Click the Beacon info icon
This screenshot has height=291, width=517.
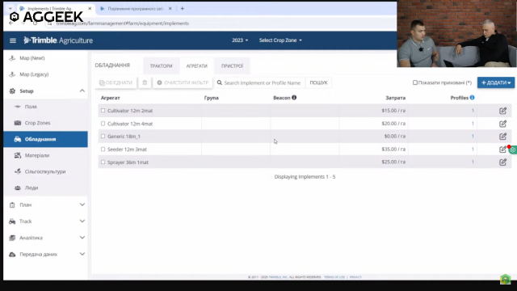(x=294, y=98)
